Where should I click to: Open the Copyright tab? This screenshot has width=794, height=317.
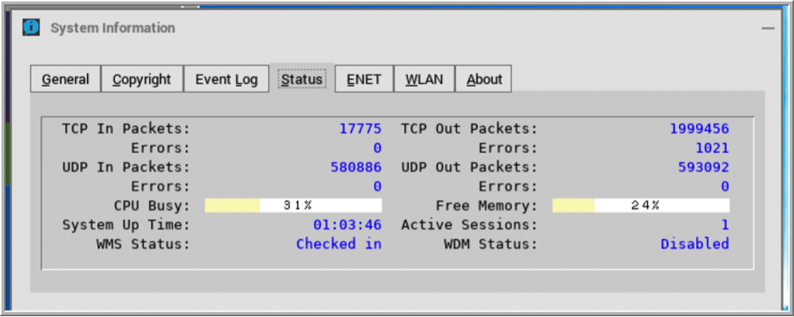point(142,79)
